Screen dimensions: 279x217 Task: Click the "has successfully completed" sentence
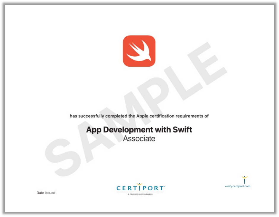(139, 116)
